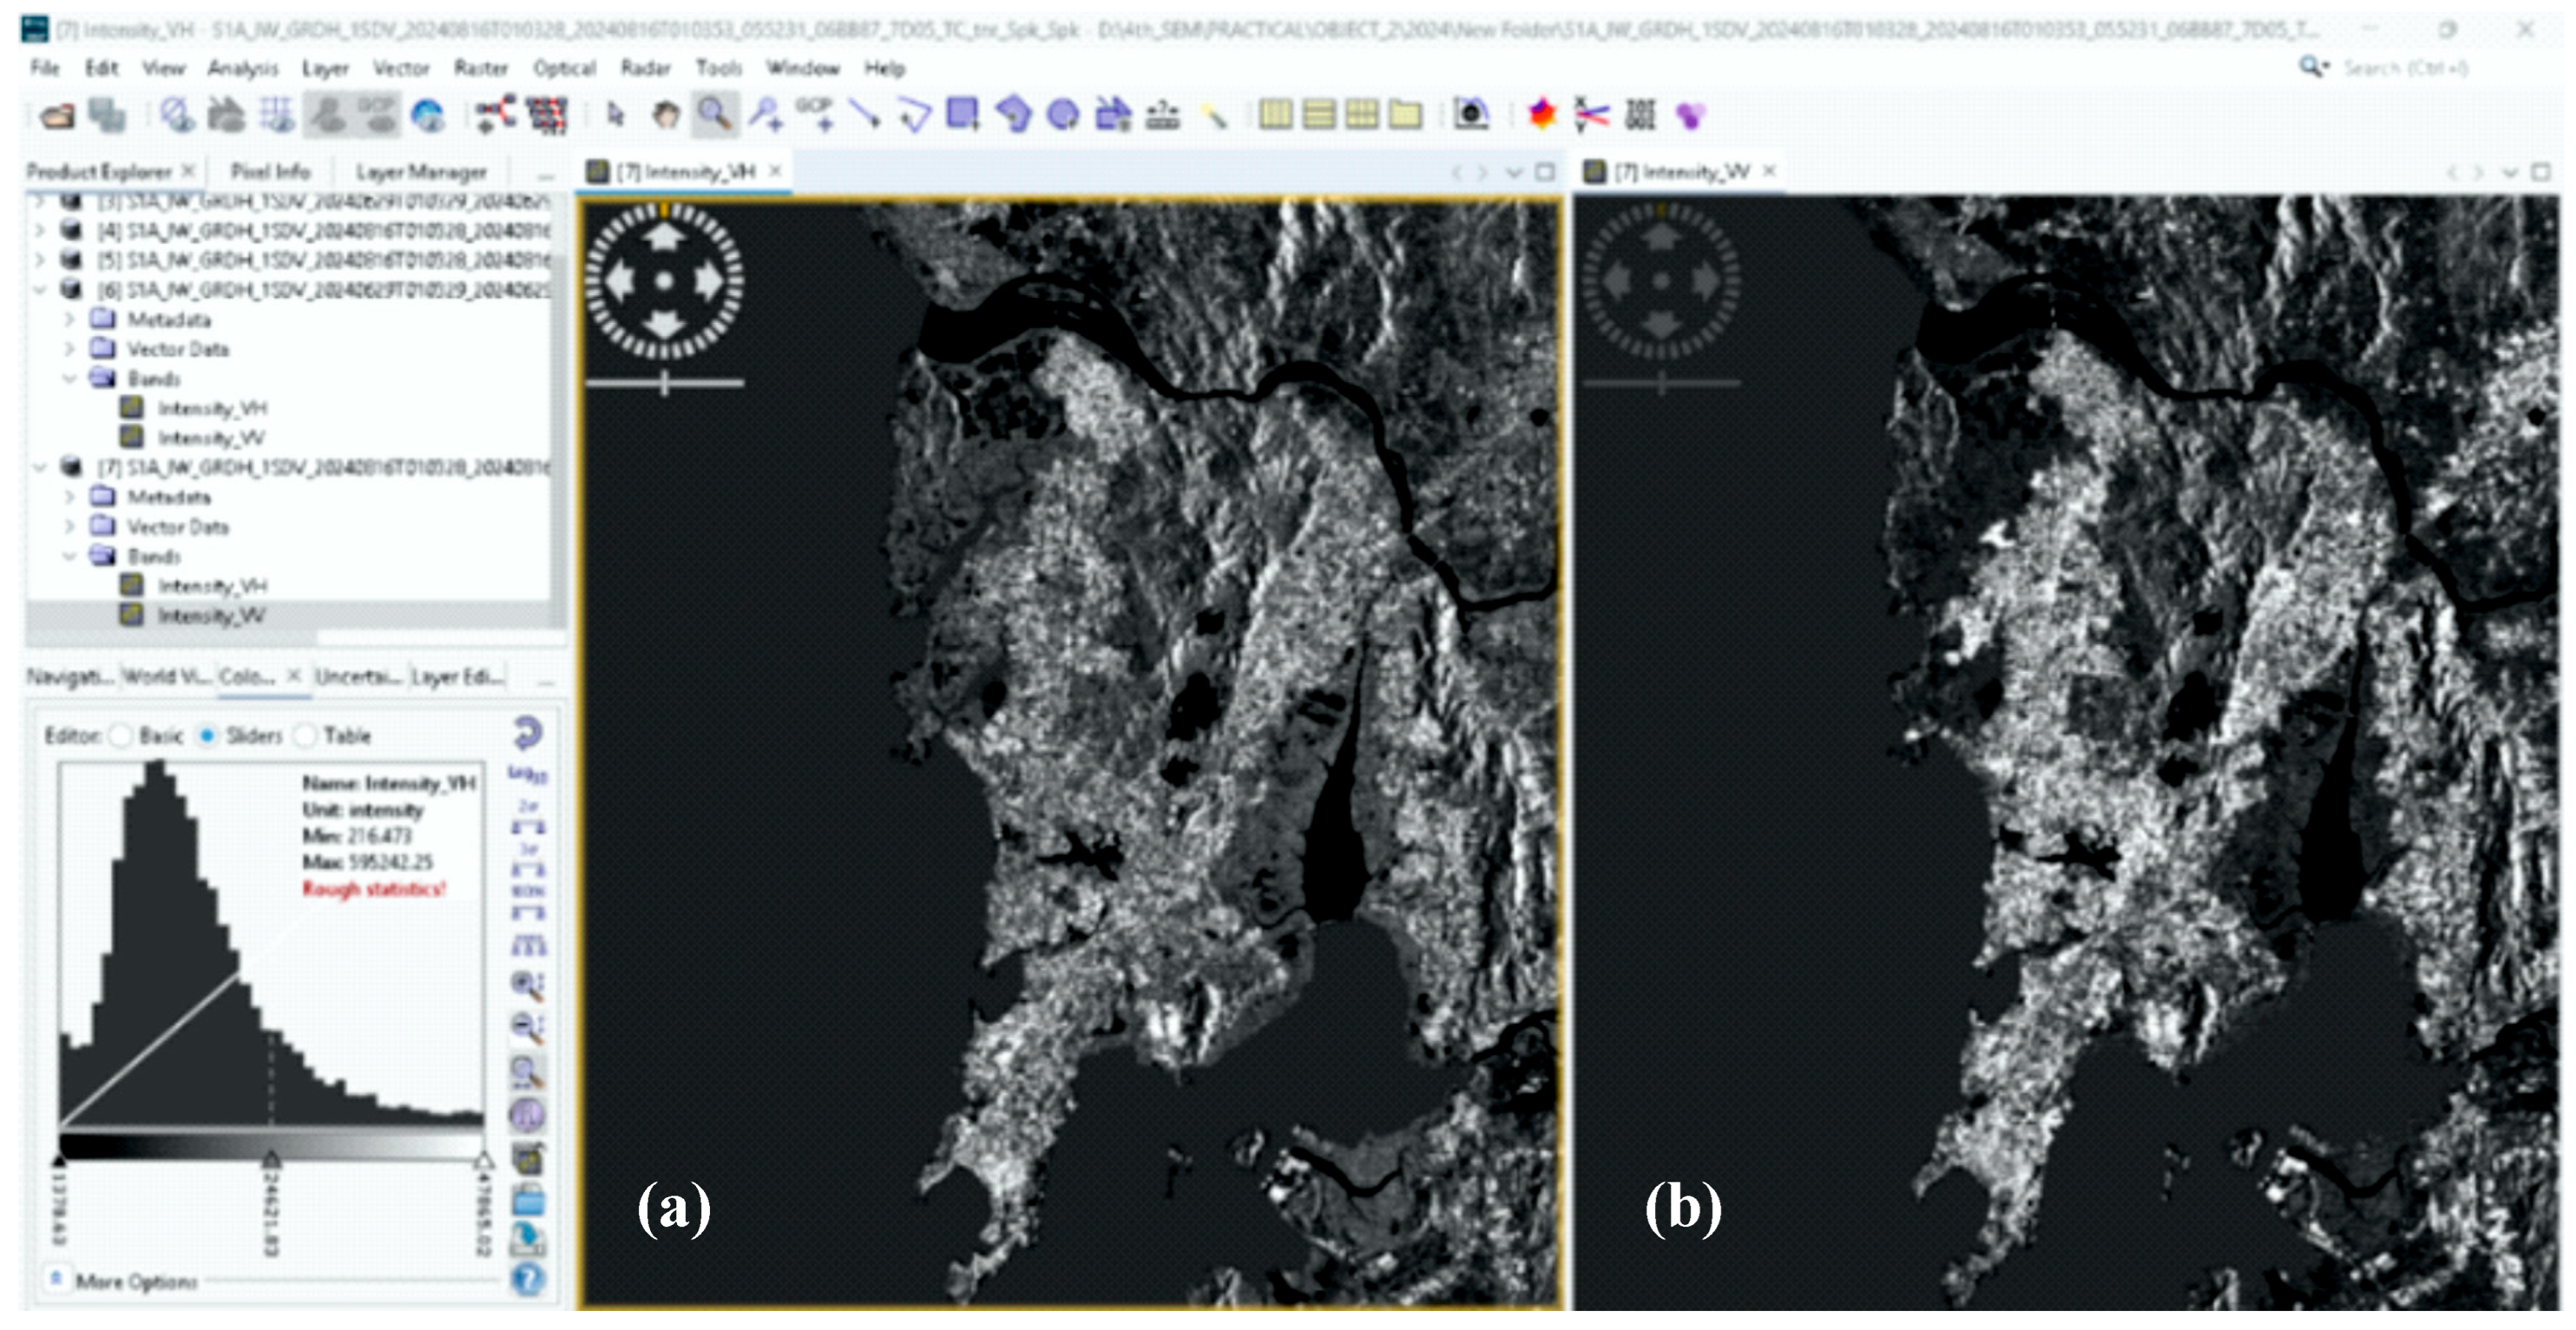Choose the draw line tool

[x=864, y=114]
